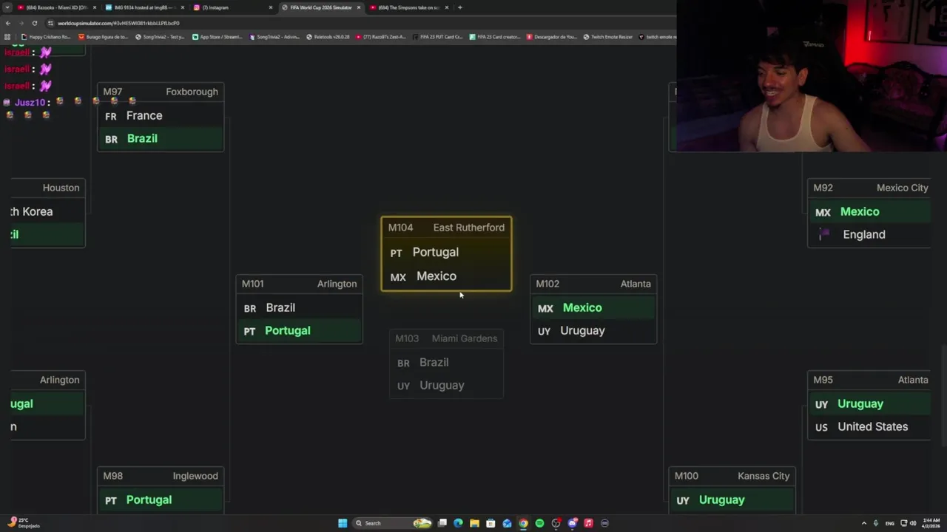Select England in match M92
Image resolution: width=947 pixels, height=532 pixels.
tap(869, 234)
